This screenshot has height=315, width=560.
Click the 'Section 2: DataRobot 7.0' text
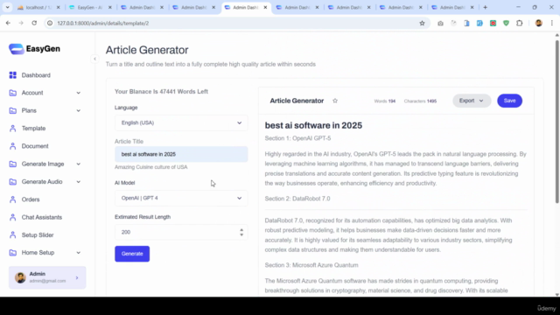(297, 199)
